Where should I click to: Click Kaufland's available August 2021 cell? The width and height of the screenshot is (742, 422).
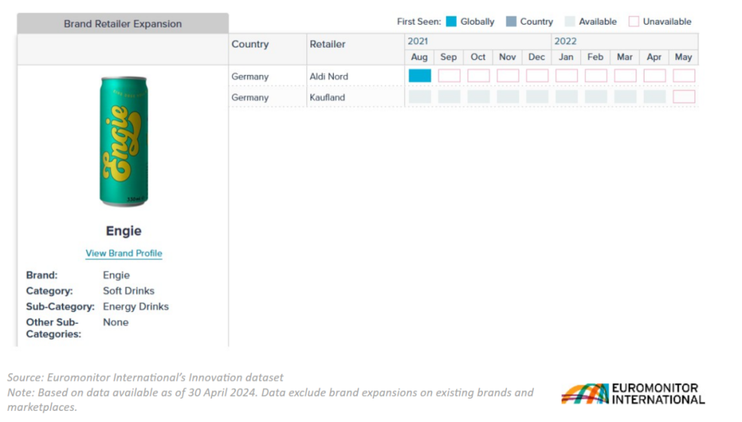click(420, 97)
